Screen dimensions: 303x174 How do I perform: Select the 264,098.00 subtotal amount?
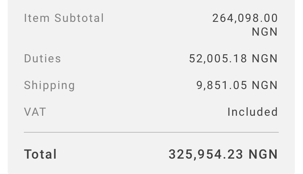pyautogui.click(x=245, y=18)
